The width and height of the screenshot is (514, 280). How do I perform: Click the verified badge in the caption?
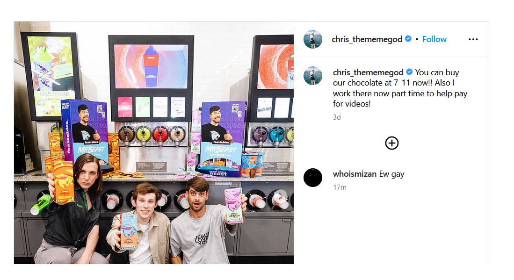click(409, 72)
